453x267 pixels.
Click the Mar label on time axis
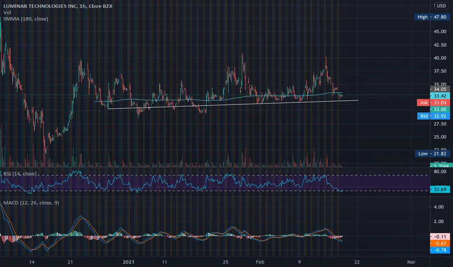tap(411, 262)
